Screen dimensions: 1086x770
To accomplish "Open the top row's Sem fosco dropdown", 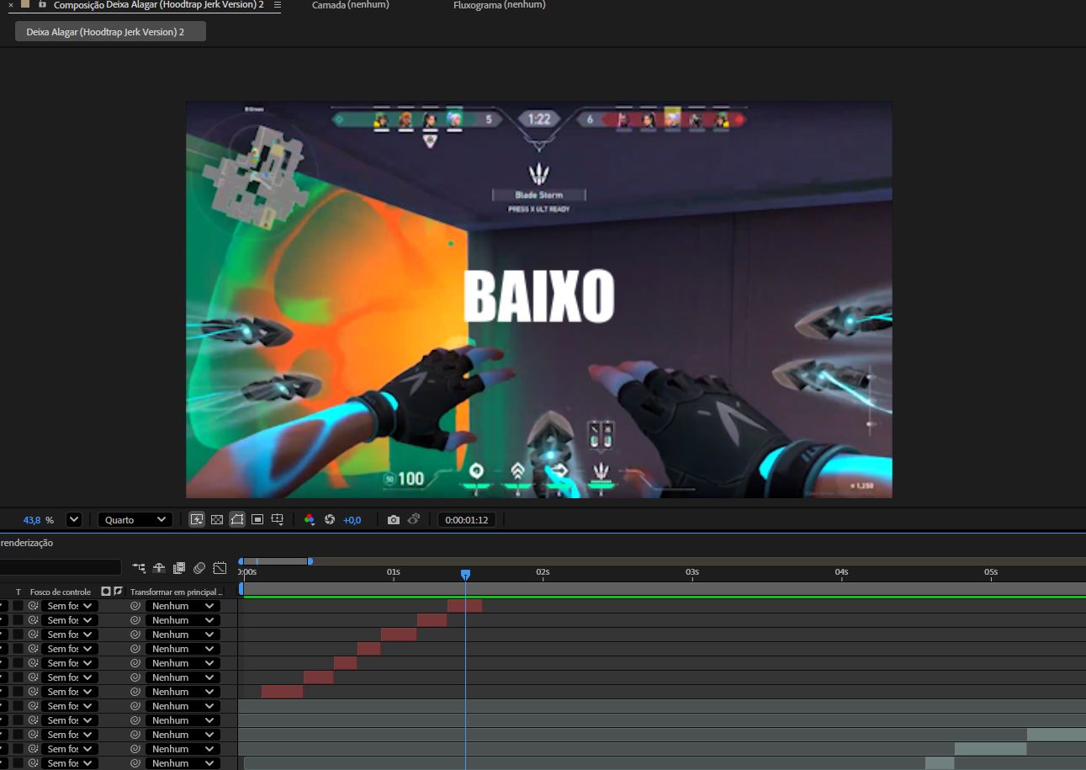I will [70, 606].
